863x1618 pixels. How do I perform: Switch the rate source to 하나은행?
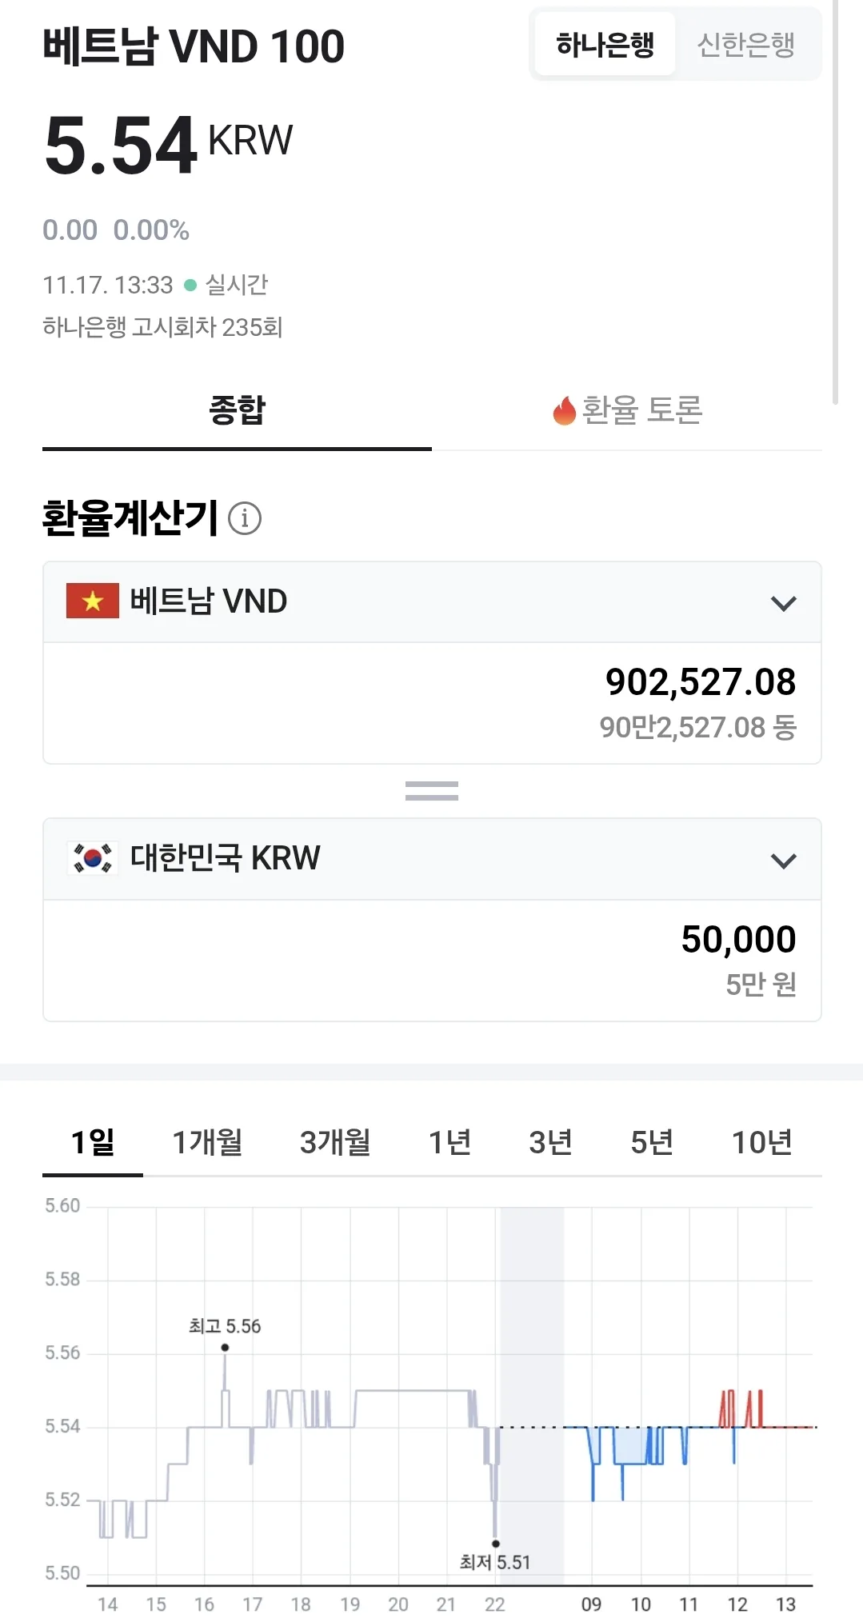[x=605, y=45]
